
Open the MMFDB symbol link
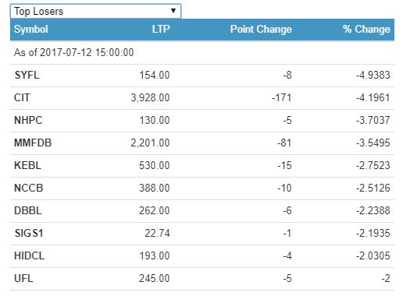tap(33, 143)
